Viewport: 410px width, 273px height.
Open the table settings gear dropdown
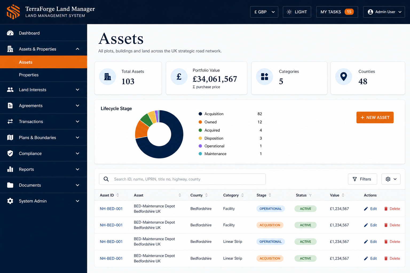tap(391, 179)
